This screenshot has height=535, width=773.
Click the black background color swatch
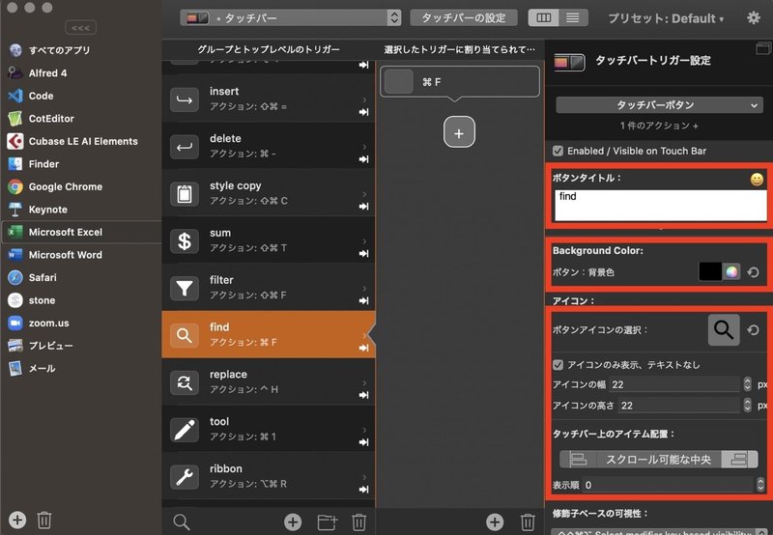coord(710,272)
